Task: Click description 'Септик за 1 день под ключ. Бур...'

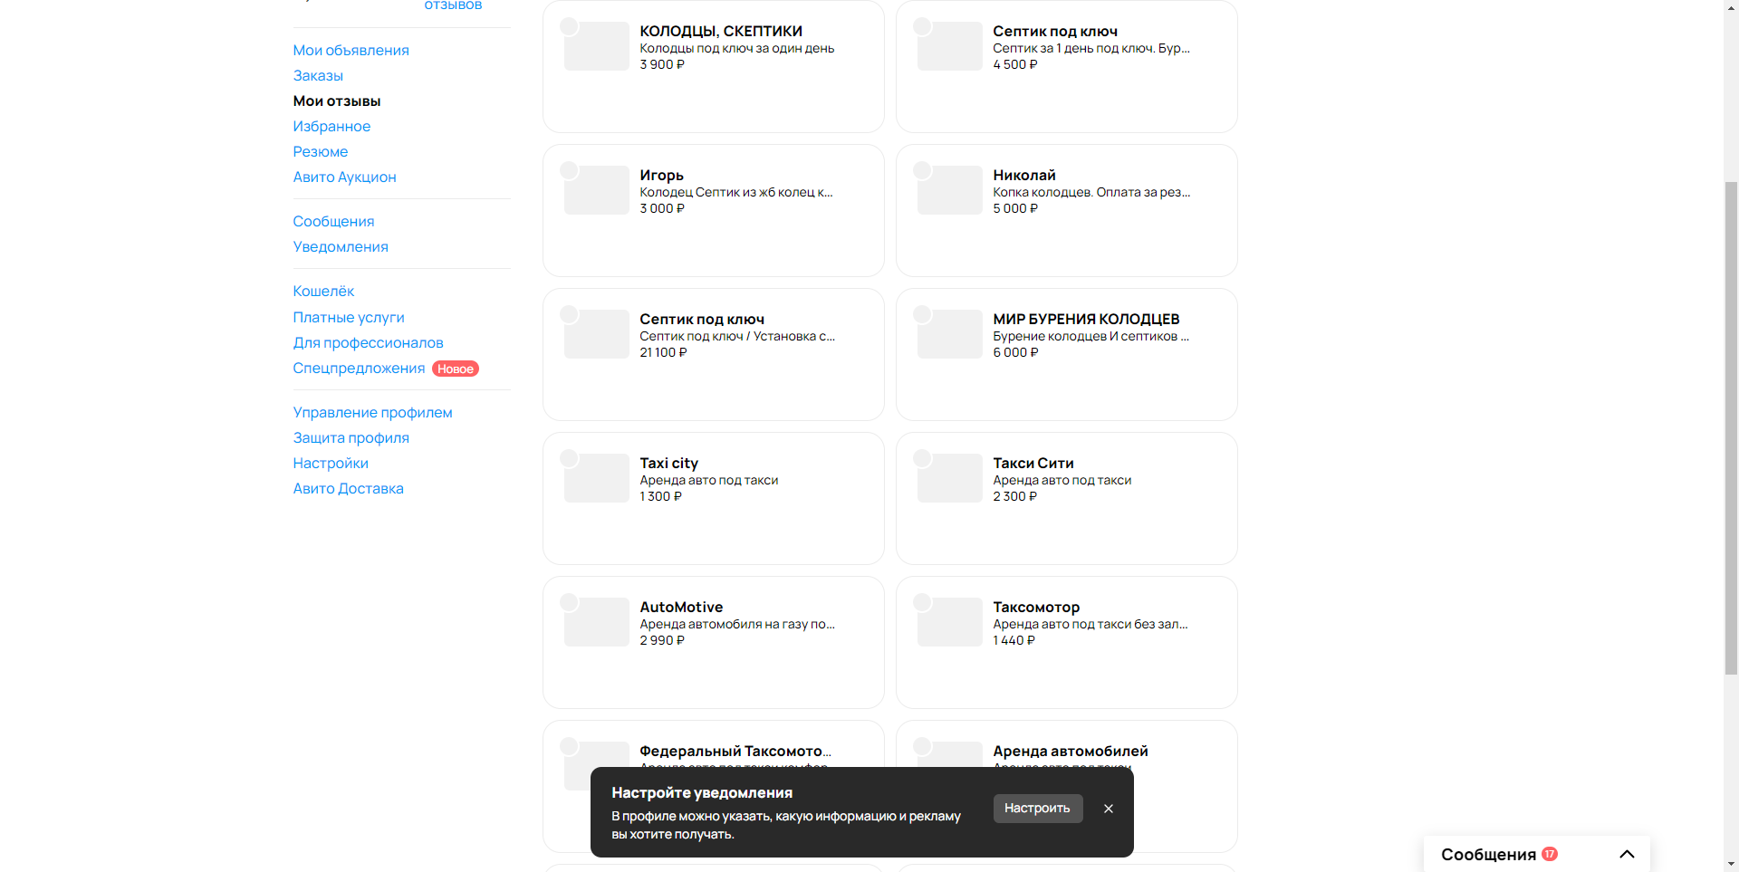Action: 1091,49
